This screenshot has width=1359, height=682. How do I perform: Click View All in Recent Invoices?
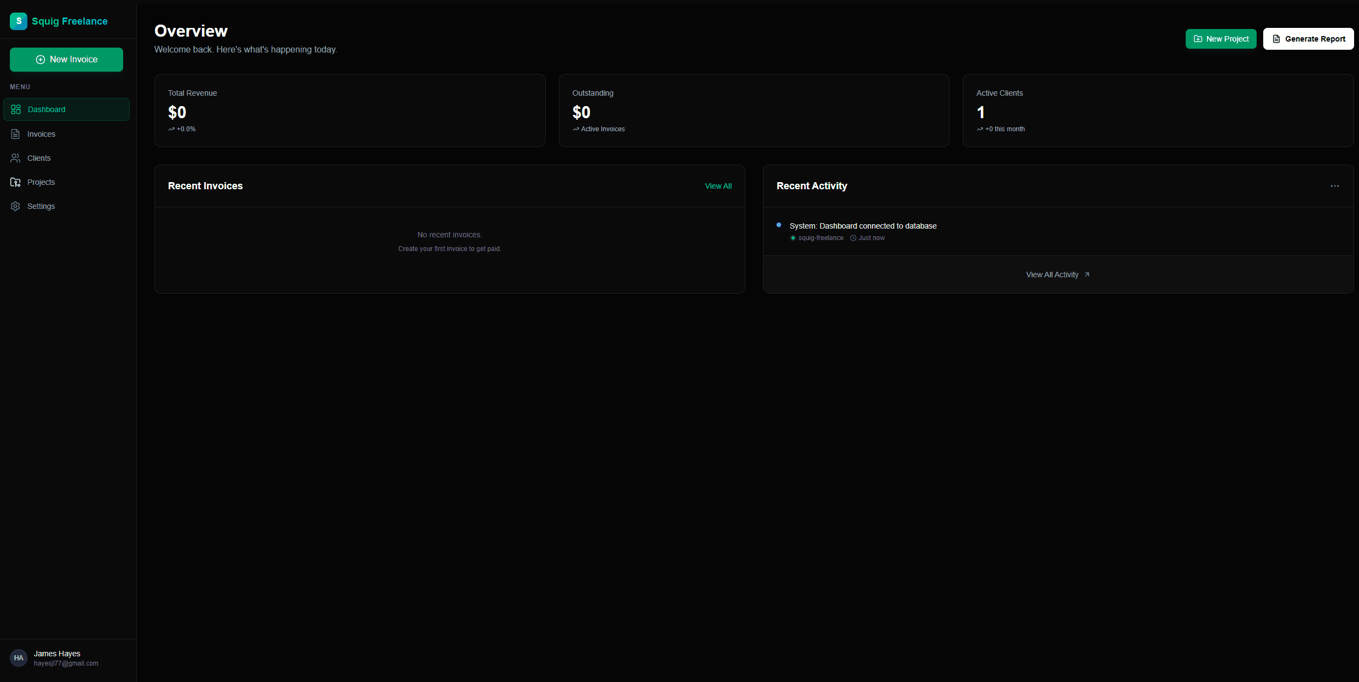pos(718,186)
